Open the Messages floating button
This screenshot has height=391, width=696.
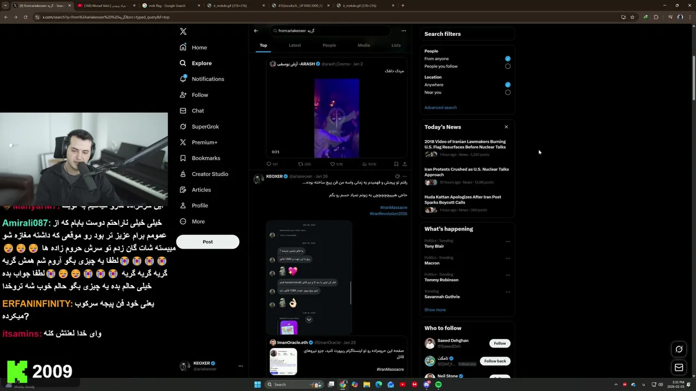click(679, 368)
